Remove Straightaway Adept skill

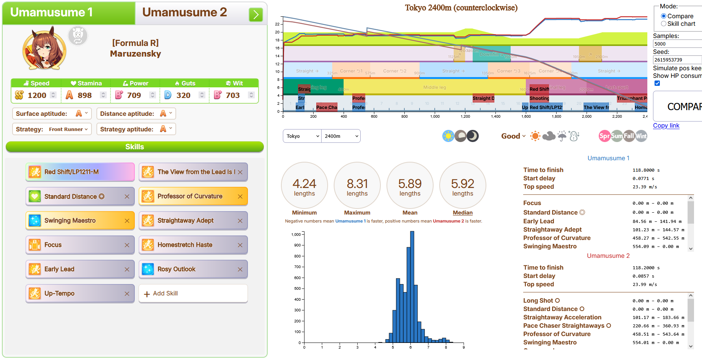240,221
